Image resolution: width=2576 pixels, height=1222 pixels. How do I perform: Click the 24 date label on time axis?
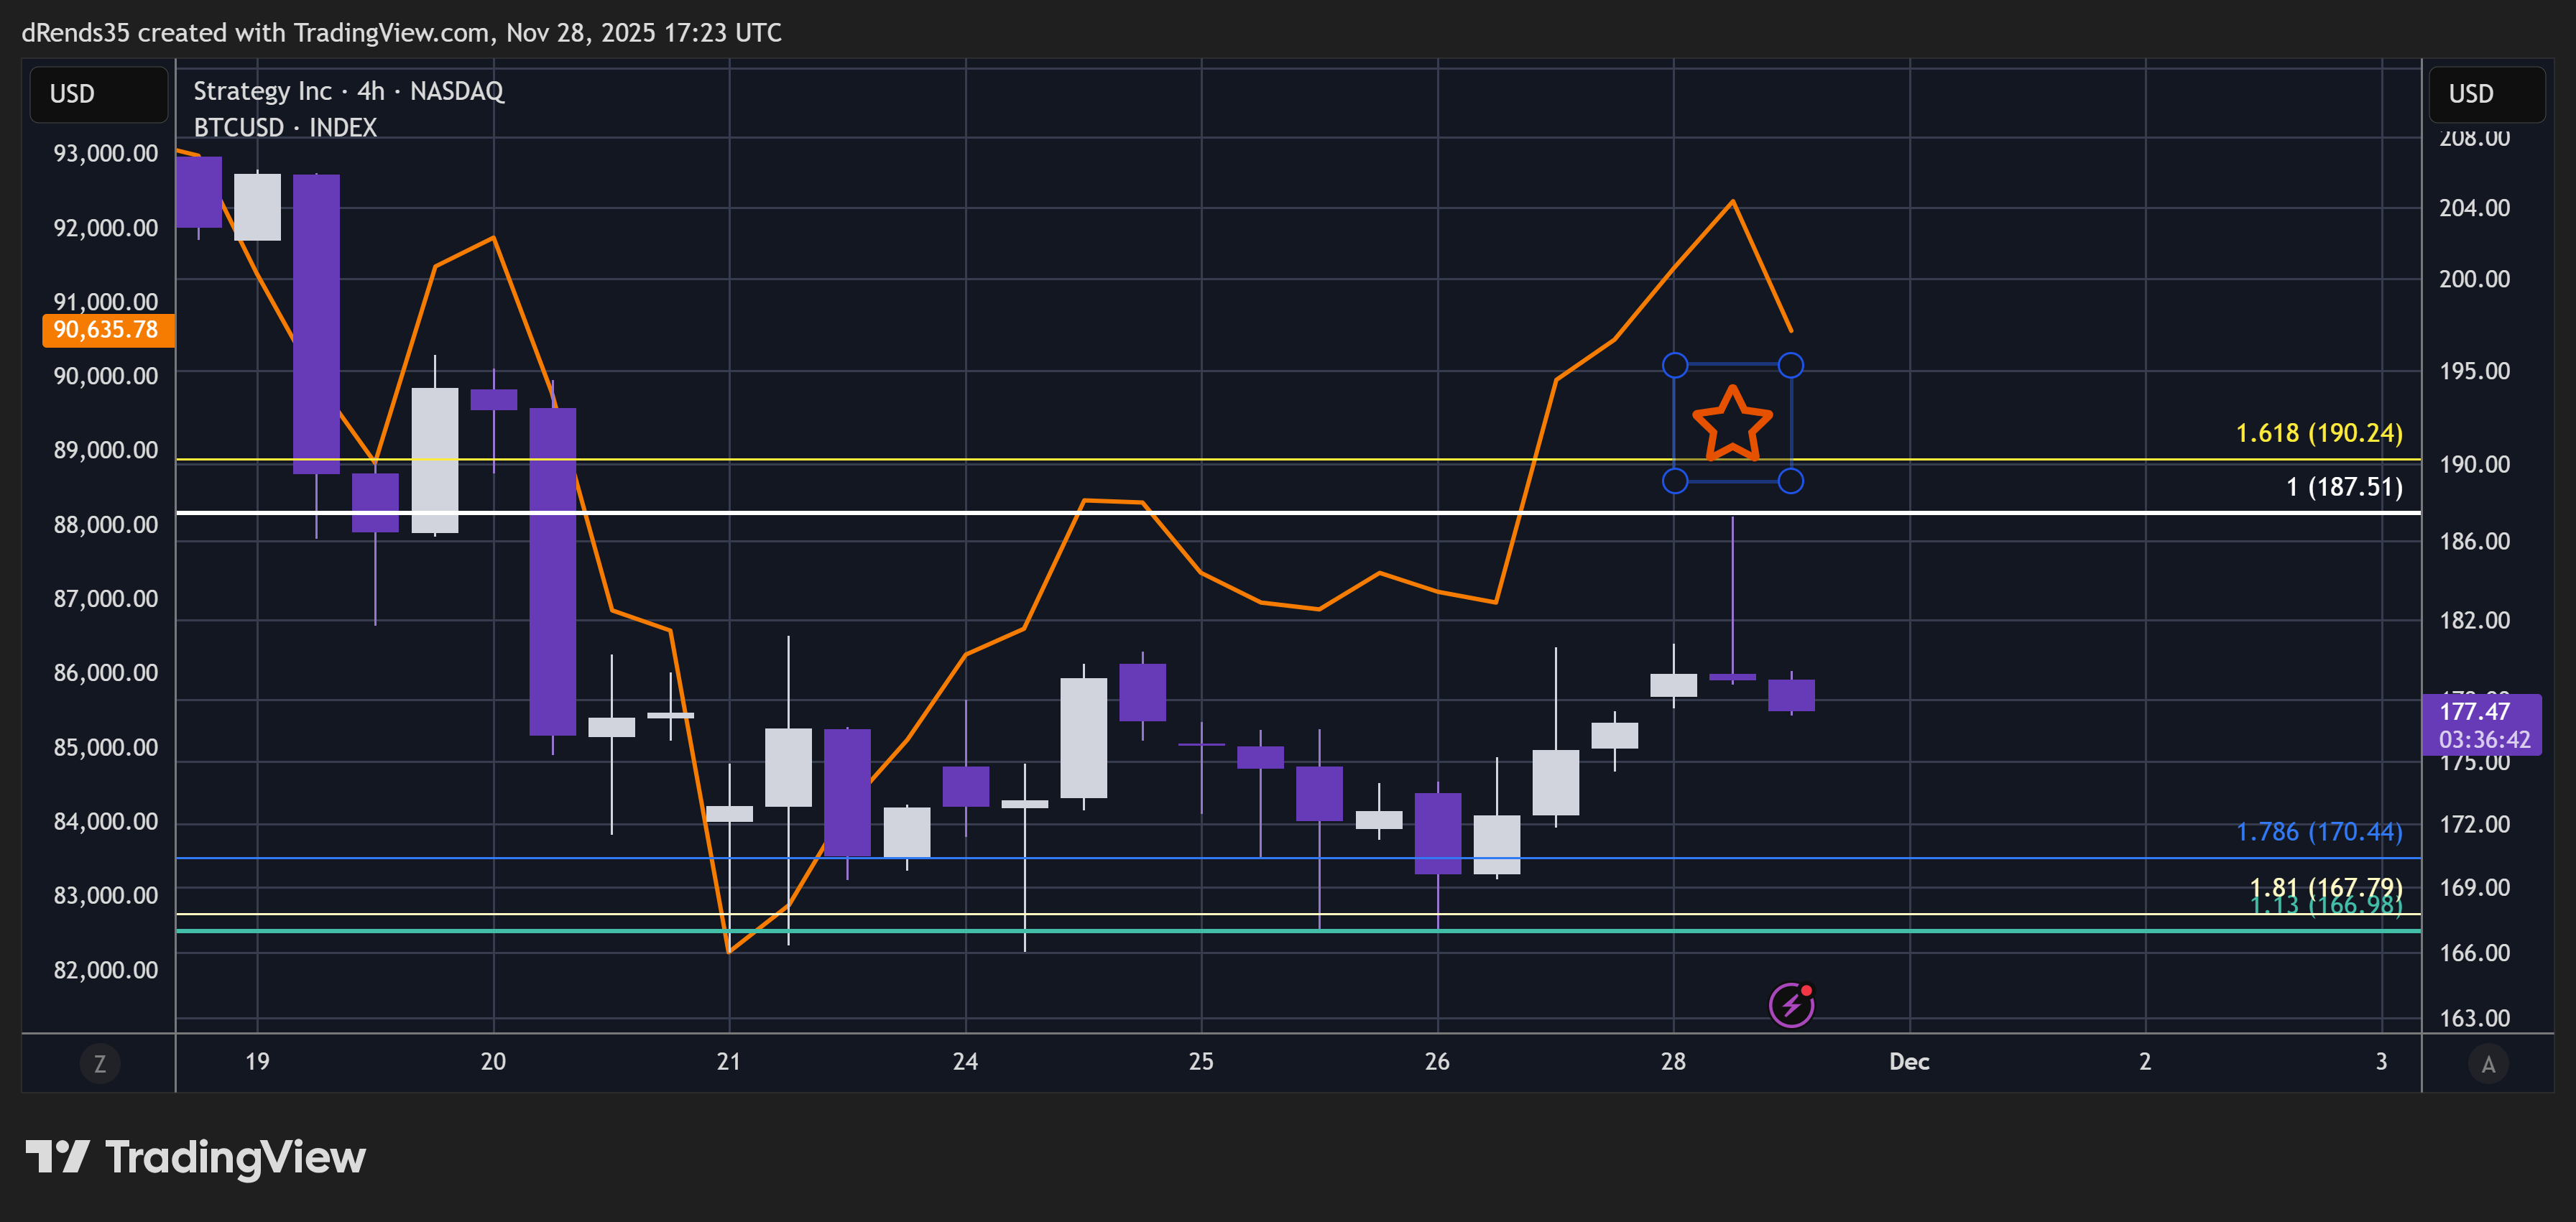pos(965,1062)
